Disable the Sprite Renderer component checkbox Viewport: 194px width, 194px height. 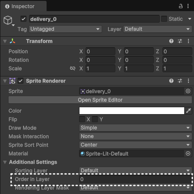point(21,81)
